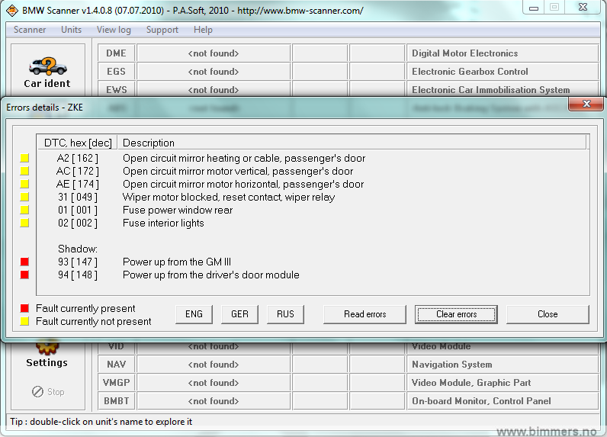Viewport: 607px width, 437px height.
Task: Click the red 'Fault currently present' legend square
Action: [x=25, y=309]
